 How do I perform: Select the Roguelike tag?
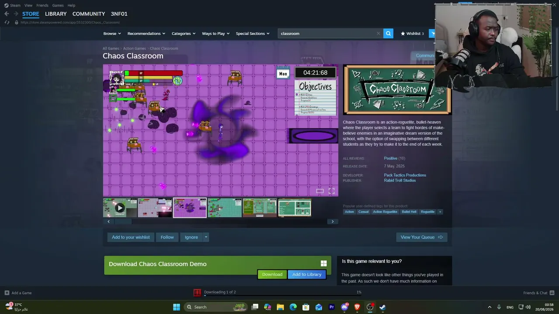[428, 212]
